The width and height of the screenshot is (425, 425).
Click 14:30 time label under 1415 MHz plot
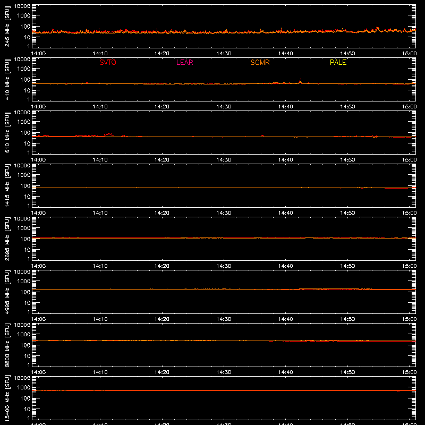(x=224, y=213)
